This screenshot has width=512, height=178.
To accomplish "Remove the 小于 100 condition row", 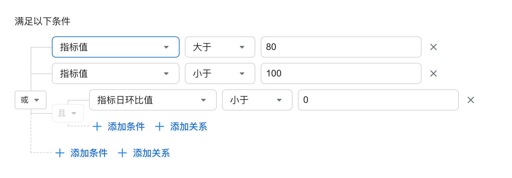I will [433, 73].
